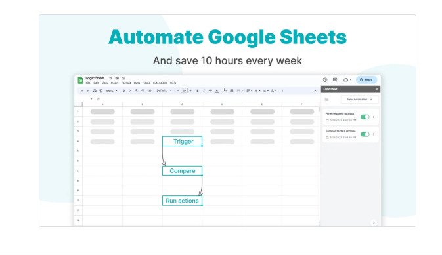Click the Redo arrow in toolbar
Image resolution: width=442 pixels, height=255 pixels.
pyautogui.click(x=88, y=91)
